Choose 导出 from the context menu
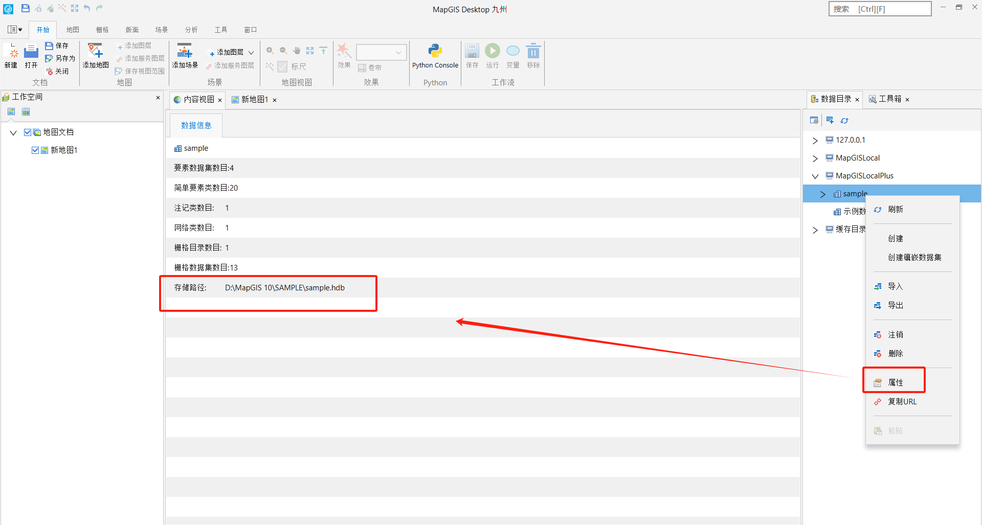This screenshot has height=525, width=982. click(x=912, y=306)
